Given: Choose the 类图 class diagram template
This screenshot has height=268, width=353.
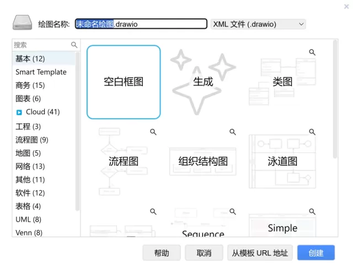Looking at the screenshot, I should [x=282, y=82].
